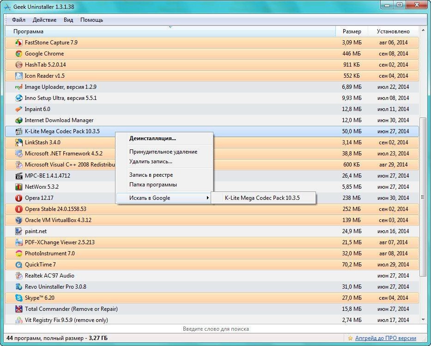Click the 446 МБ size cell
The width and height of the screenshot is (431, 346).
(352, 54)
